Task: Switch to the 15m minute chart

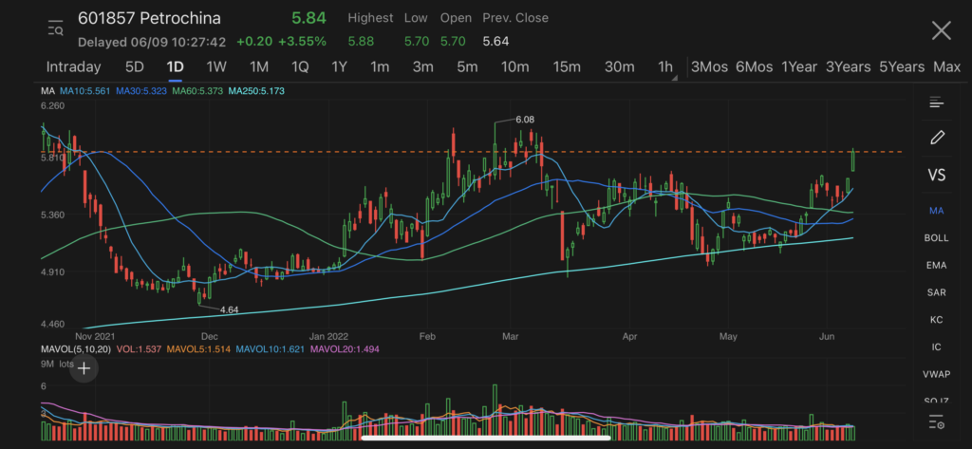Action: coord(567,67)
